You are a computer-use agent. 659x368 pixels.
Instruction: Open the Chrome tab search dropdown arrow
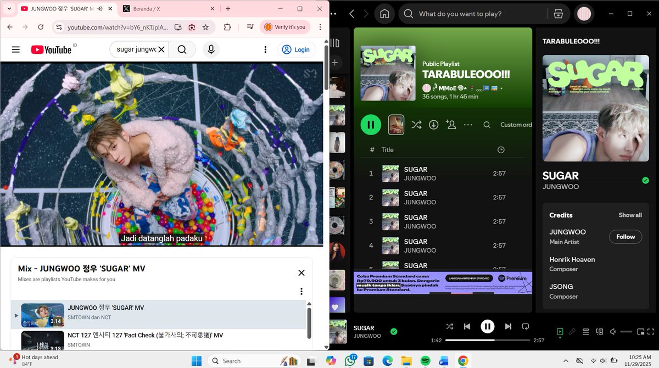pos(9,9)
